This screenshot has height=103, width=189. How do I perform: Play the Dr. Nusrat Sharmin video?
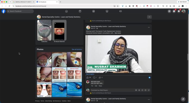[118, 54]
